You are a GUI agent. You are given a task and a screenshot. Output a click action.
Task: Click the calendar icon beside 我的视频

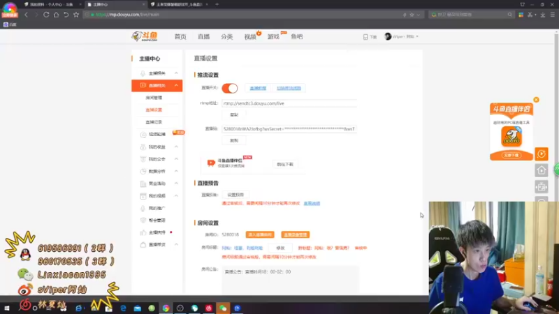pos(143,196)
